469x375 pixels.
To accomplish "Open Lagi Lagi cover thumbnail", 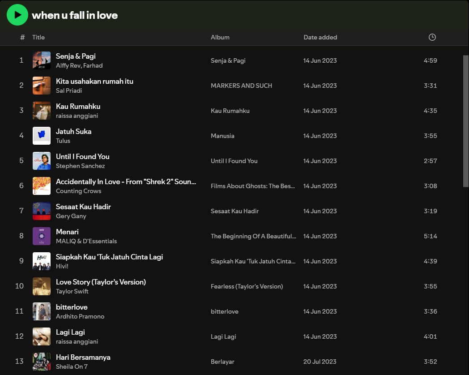I will pyautogui.click(x=42, y=336).
